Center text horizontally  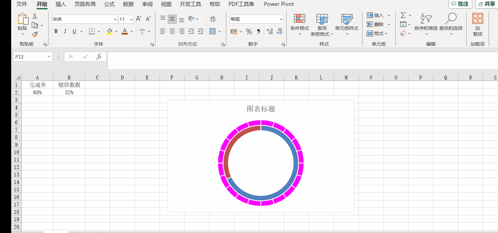[172, 31]
